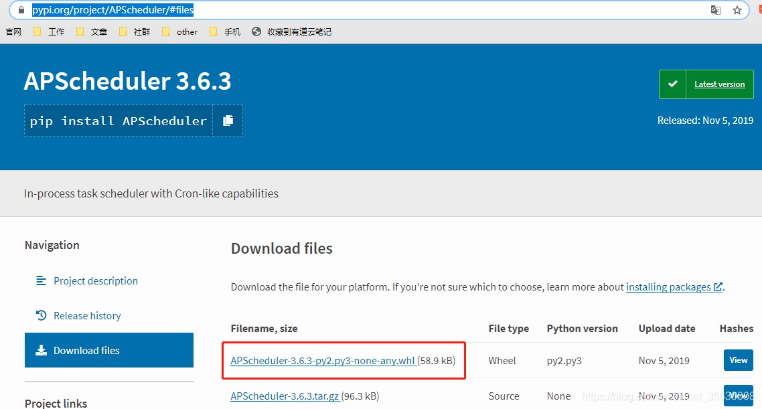The width and height of the screenshot is (762, 409).
Task: Click the Upload date column header
Action: (667, 329)
